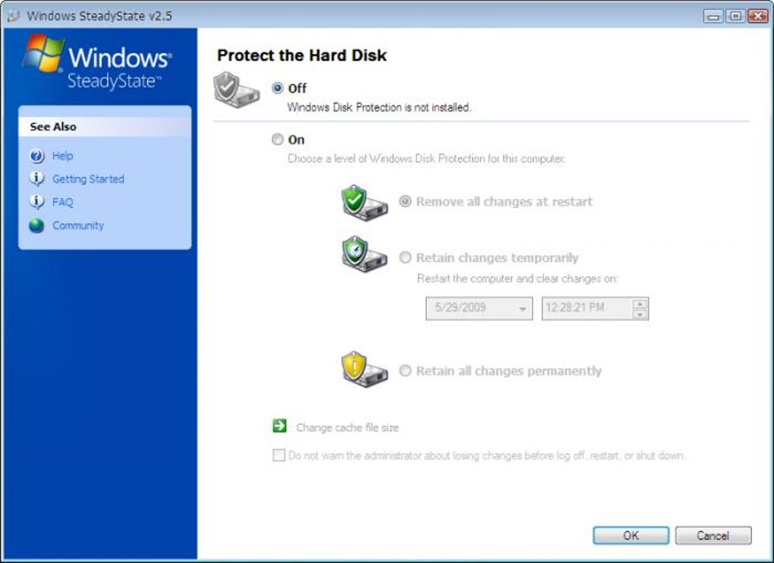This screenshot has width=774, height=563.
Task: Select Retain changes temporarily option
Action: tap(406, 258)
